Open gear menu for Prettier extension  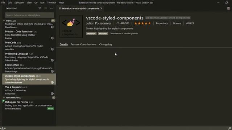52,38
